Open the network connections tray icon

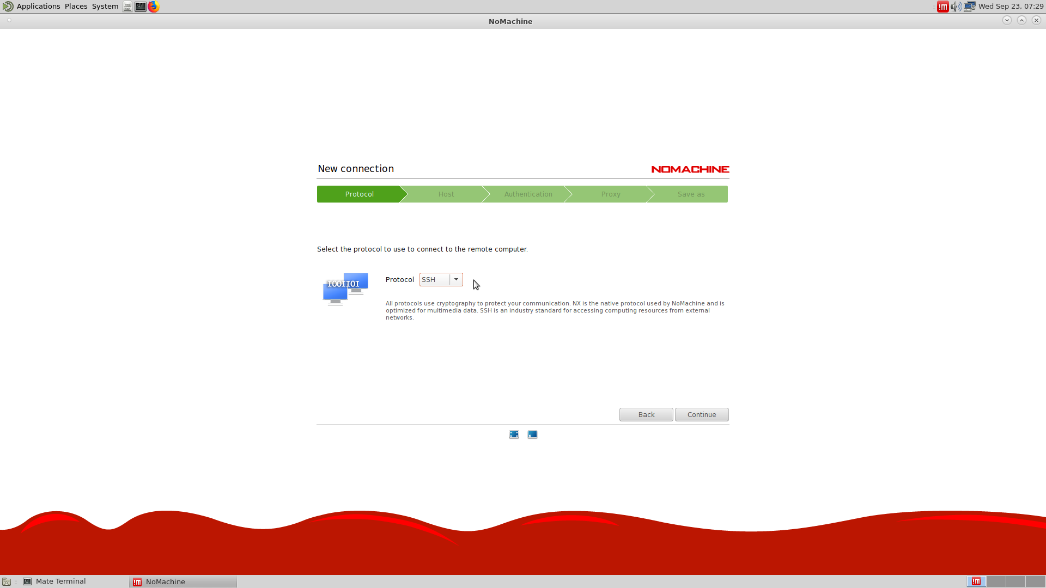click(969, 7)
